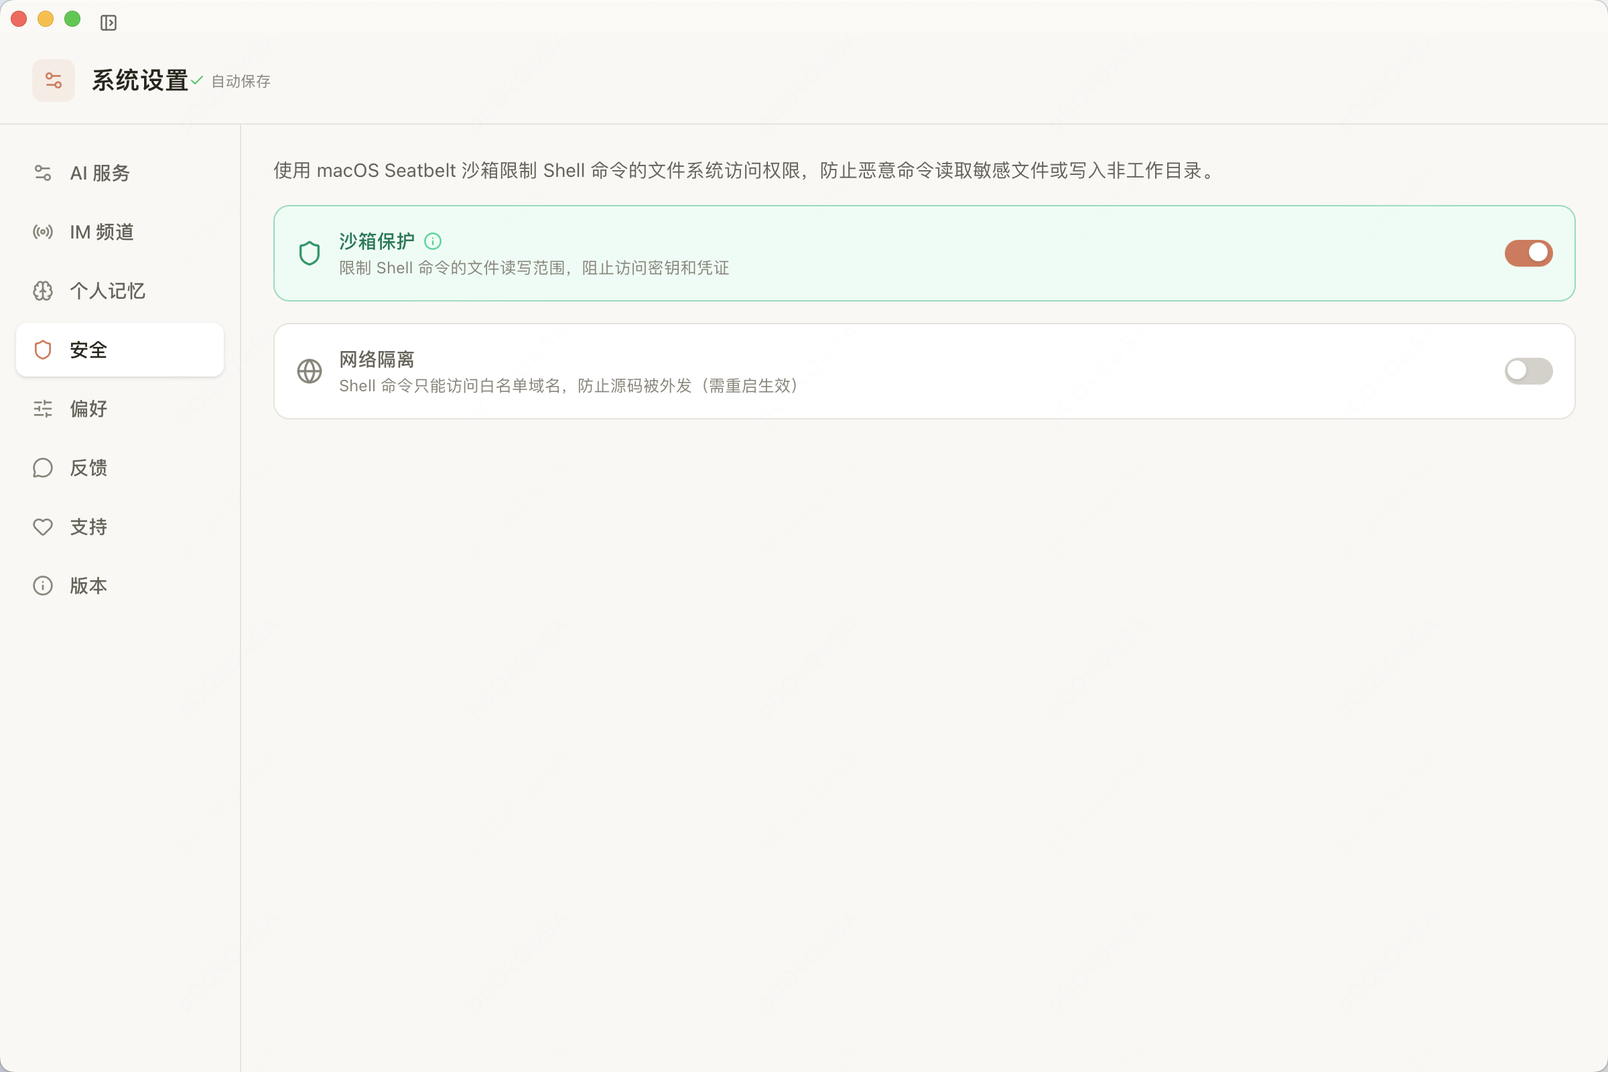Click the globe icon in 网络隔离 row
Image resolution: width=1608 pixels, height=1072 pixels.
[309, 371]
